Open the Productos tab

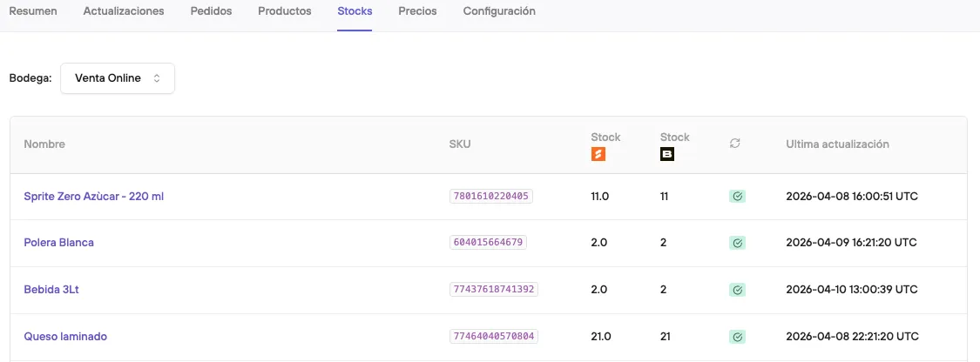pyautogui.click(x=284, y=11)
